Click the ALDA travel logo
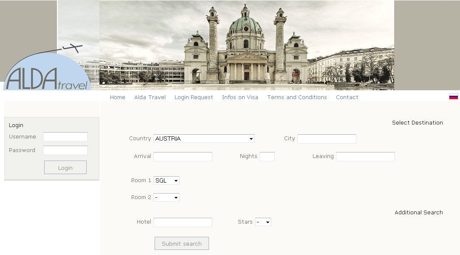Viewport: 460px width, 255px height. tap(47, 73)
